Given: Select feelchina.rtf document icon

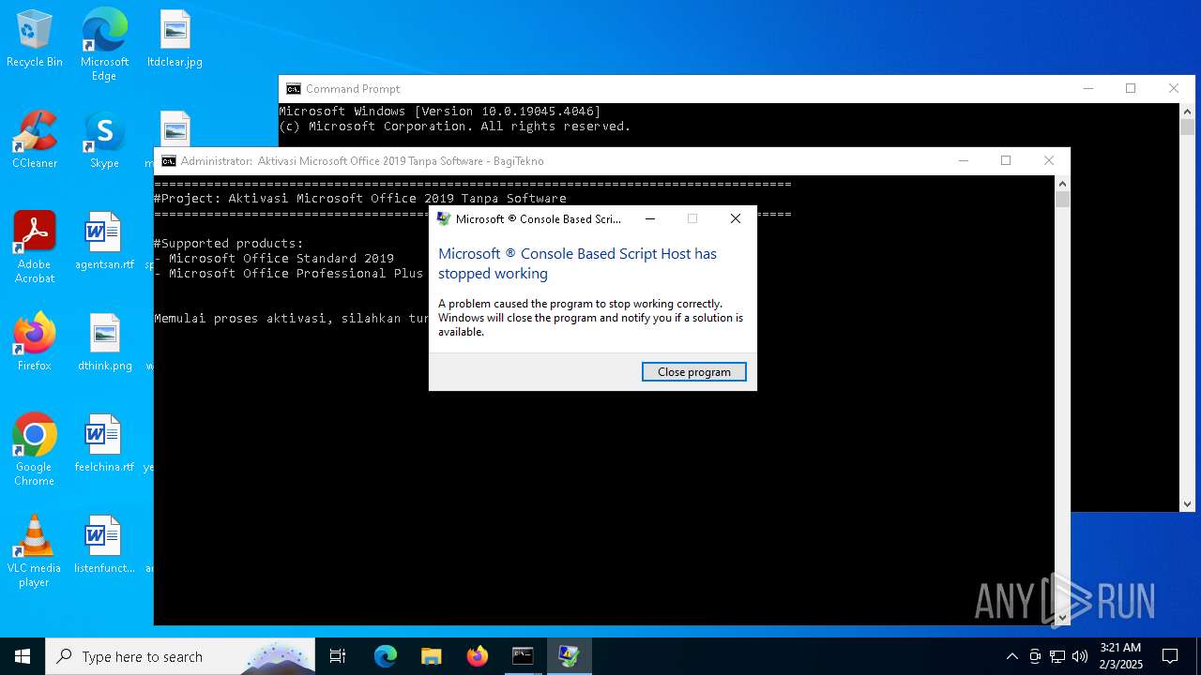Looking at the screenshot, I should click(104, 444).
